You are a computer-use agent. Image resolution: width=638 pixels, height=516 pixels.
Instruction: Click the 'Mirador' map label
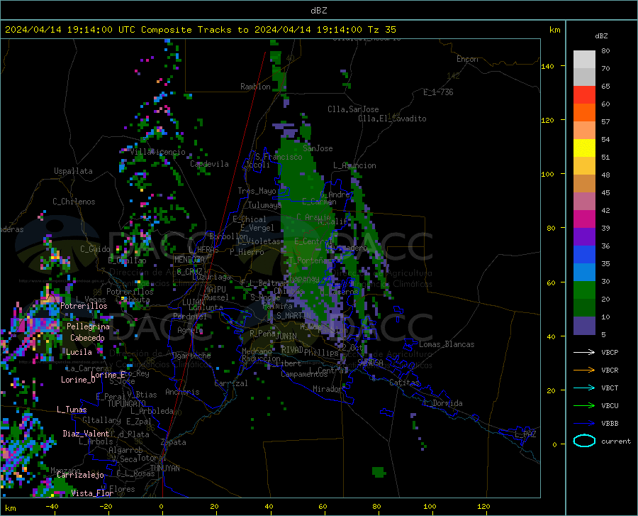pos(327,389)
